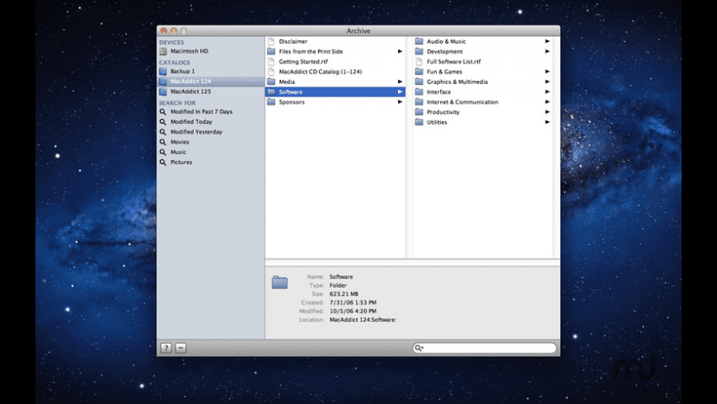Click the Internet & Communication folder icon
This screenshot has height=404, width=717.
click(419, 101)
